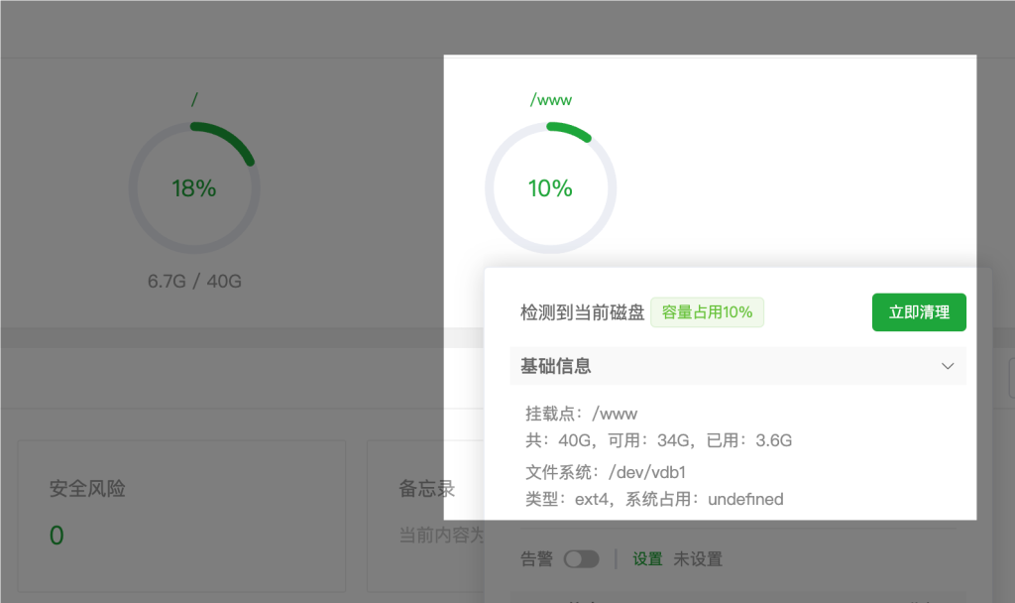The height and width of the screenshot is (603, 1015).
Task: Click the 未设置 status text
Action: pos(698,559)
